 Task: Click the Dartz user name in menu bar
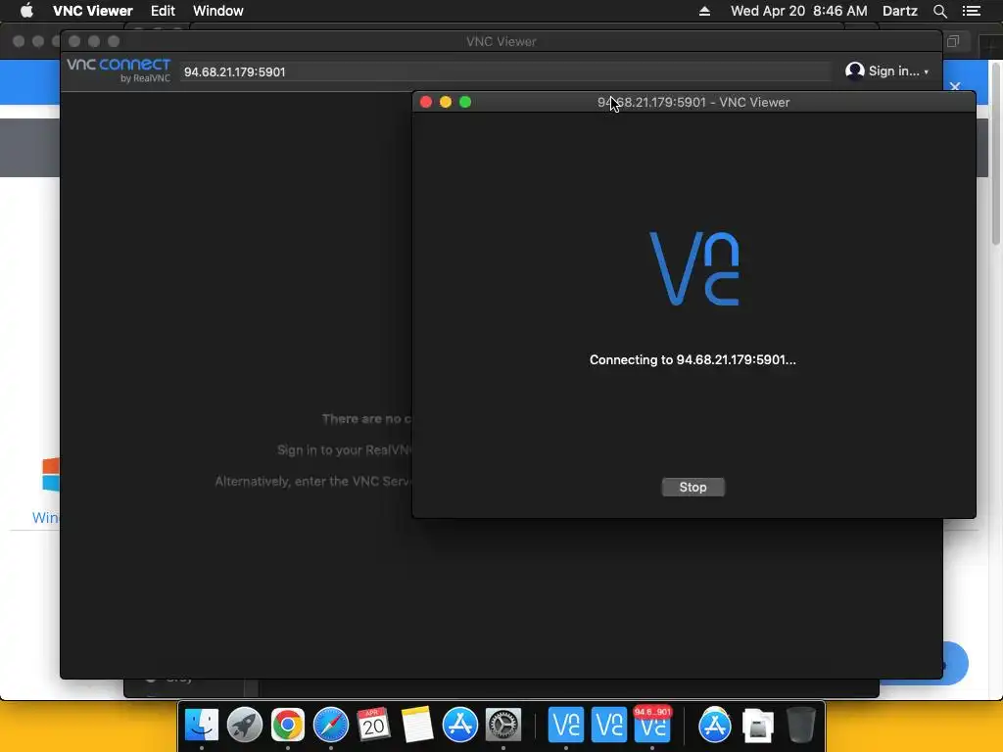coord(899,11)
